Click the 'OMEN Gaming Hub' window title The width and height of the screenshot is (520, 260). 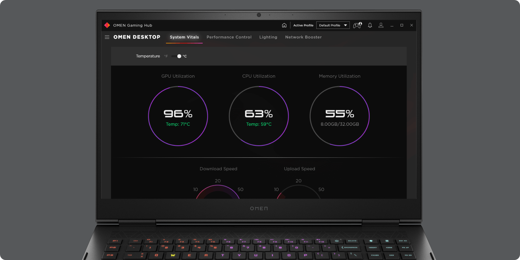pyautogui.click(x=133, y=25)
